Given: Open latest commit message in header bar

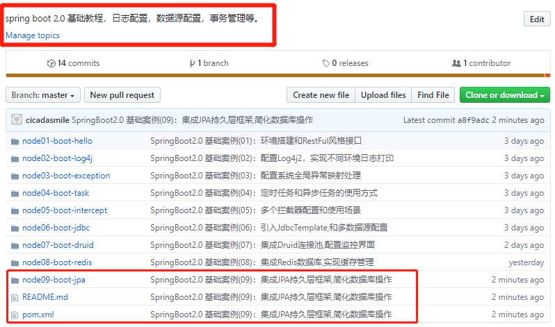Looking at the screenshot, I should point(192,120).
